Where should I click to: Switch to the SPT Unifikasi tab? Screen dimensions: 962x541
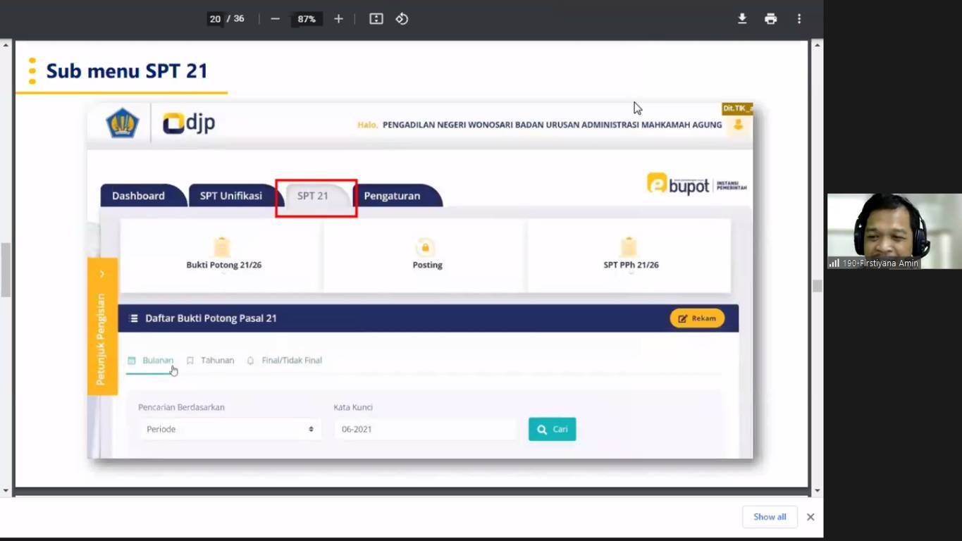click(230, 196)
